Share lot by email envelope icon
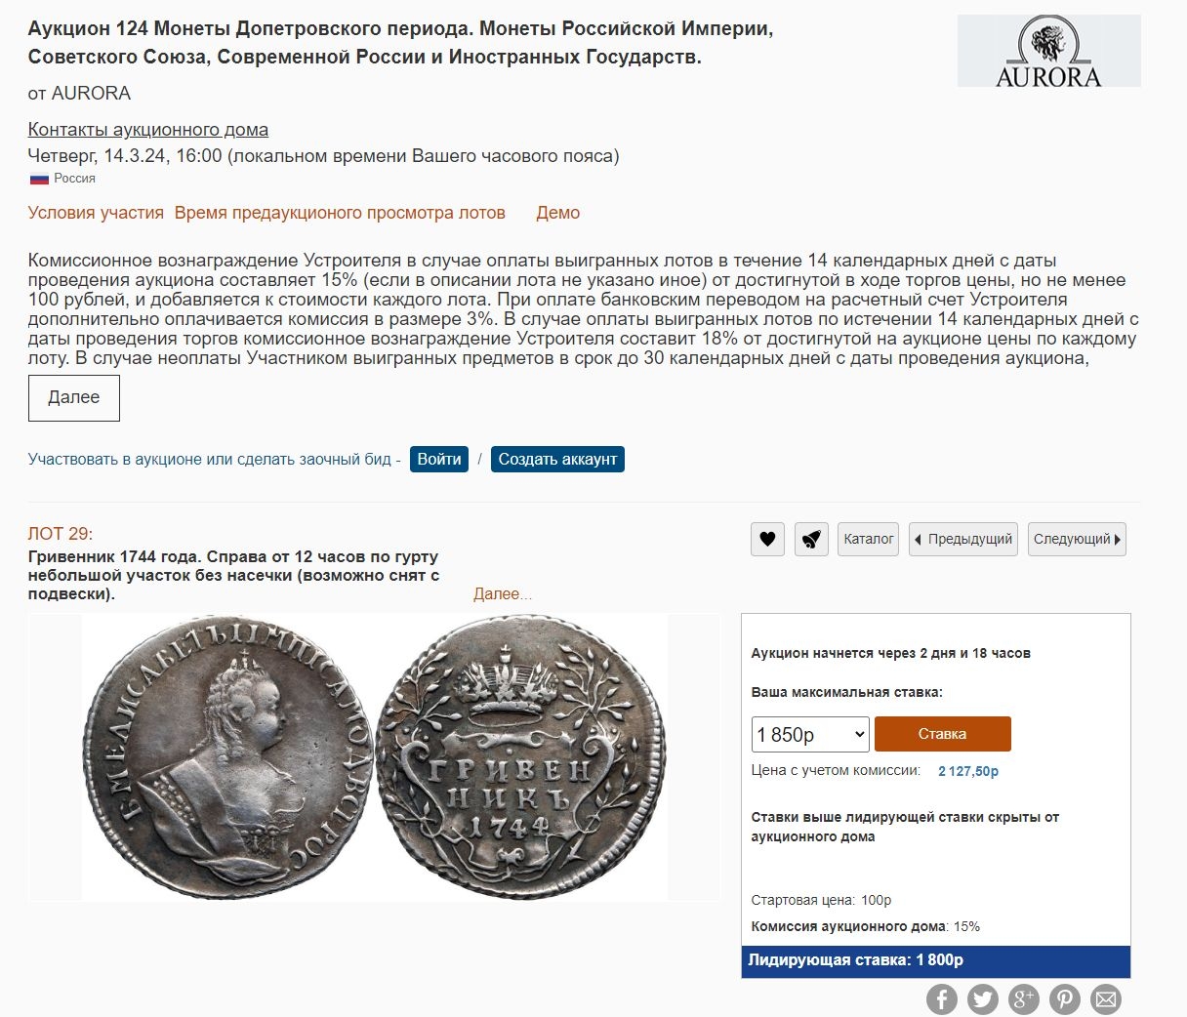 1106,998
